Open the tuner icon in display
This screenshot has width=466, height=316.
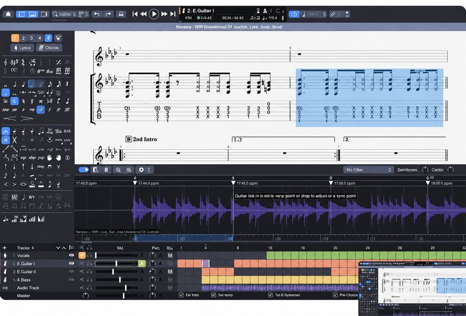click(x=258, y=10)
